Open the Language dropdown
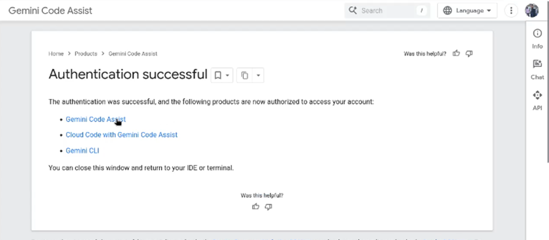The height and width of the screenshot is (240, 549). 467,11
